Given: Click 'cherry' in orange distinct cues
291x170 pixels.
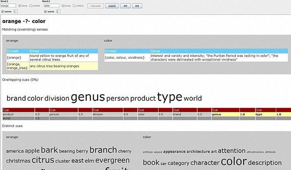Looking at the screenshot, I should point(125,151).
